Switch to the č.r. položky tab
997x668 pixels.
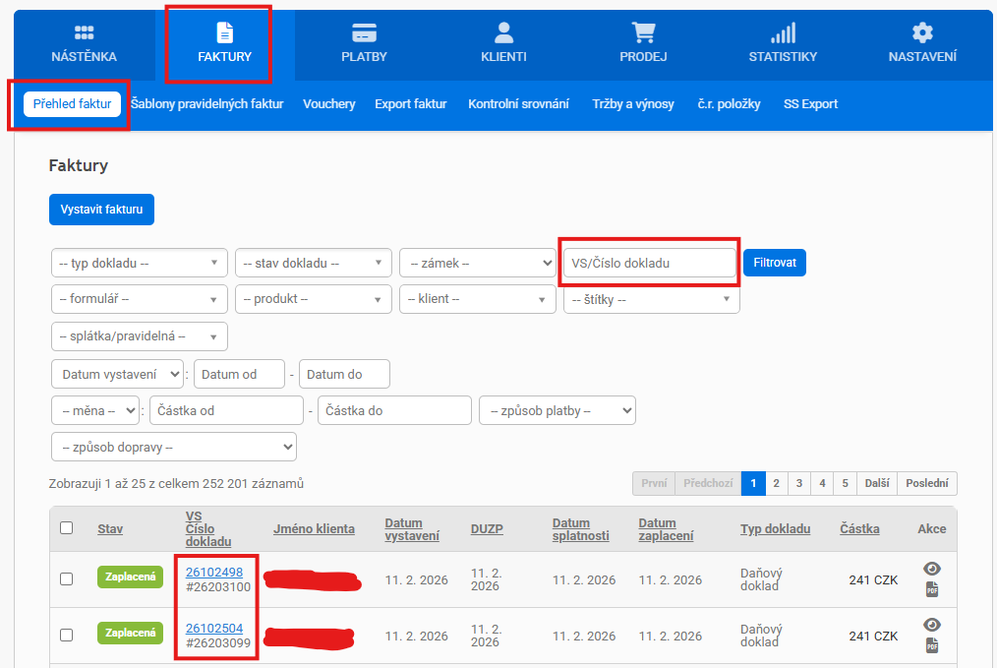click(729, 103)
